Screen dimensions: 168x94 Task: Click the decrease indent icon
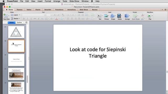pos(79,15)
